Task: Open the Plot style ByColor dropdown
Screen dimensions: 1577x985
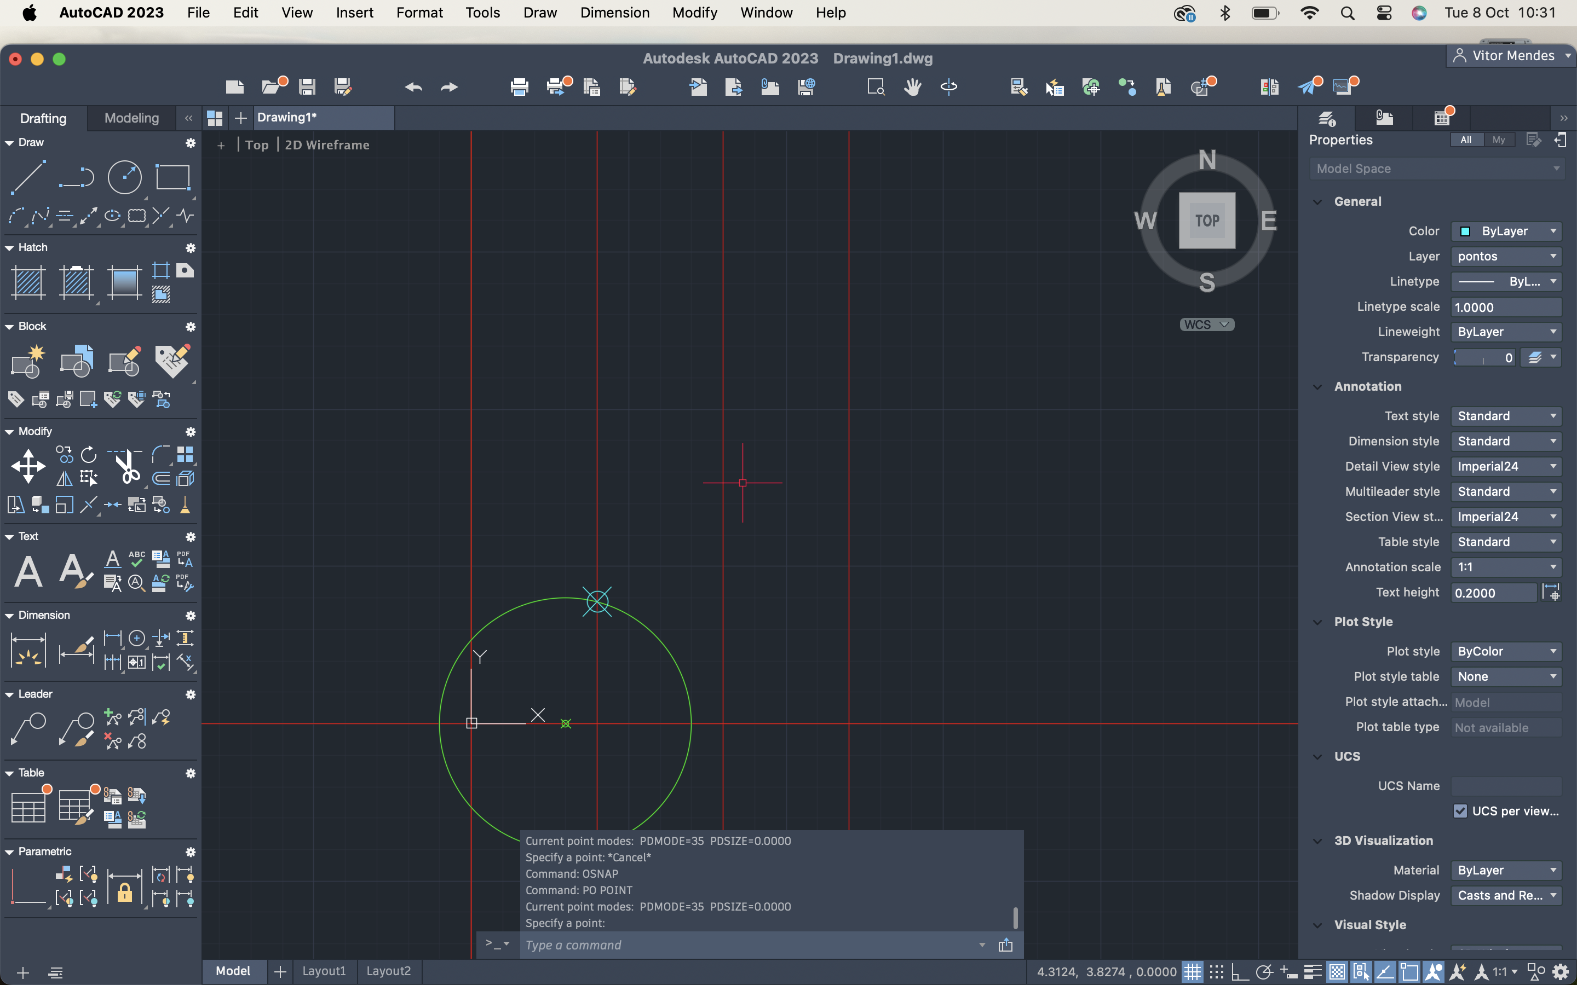Action: click(x=1506, y=651)
